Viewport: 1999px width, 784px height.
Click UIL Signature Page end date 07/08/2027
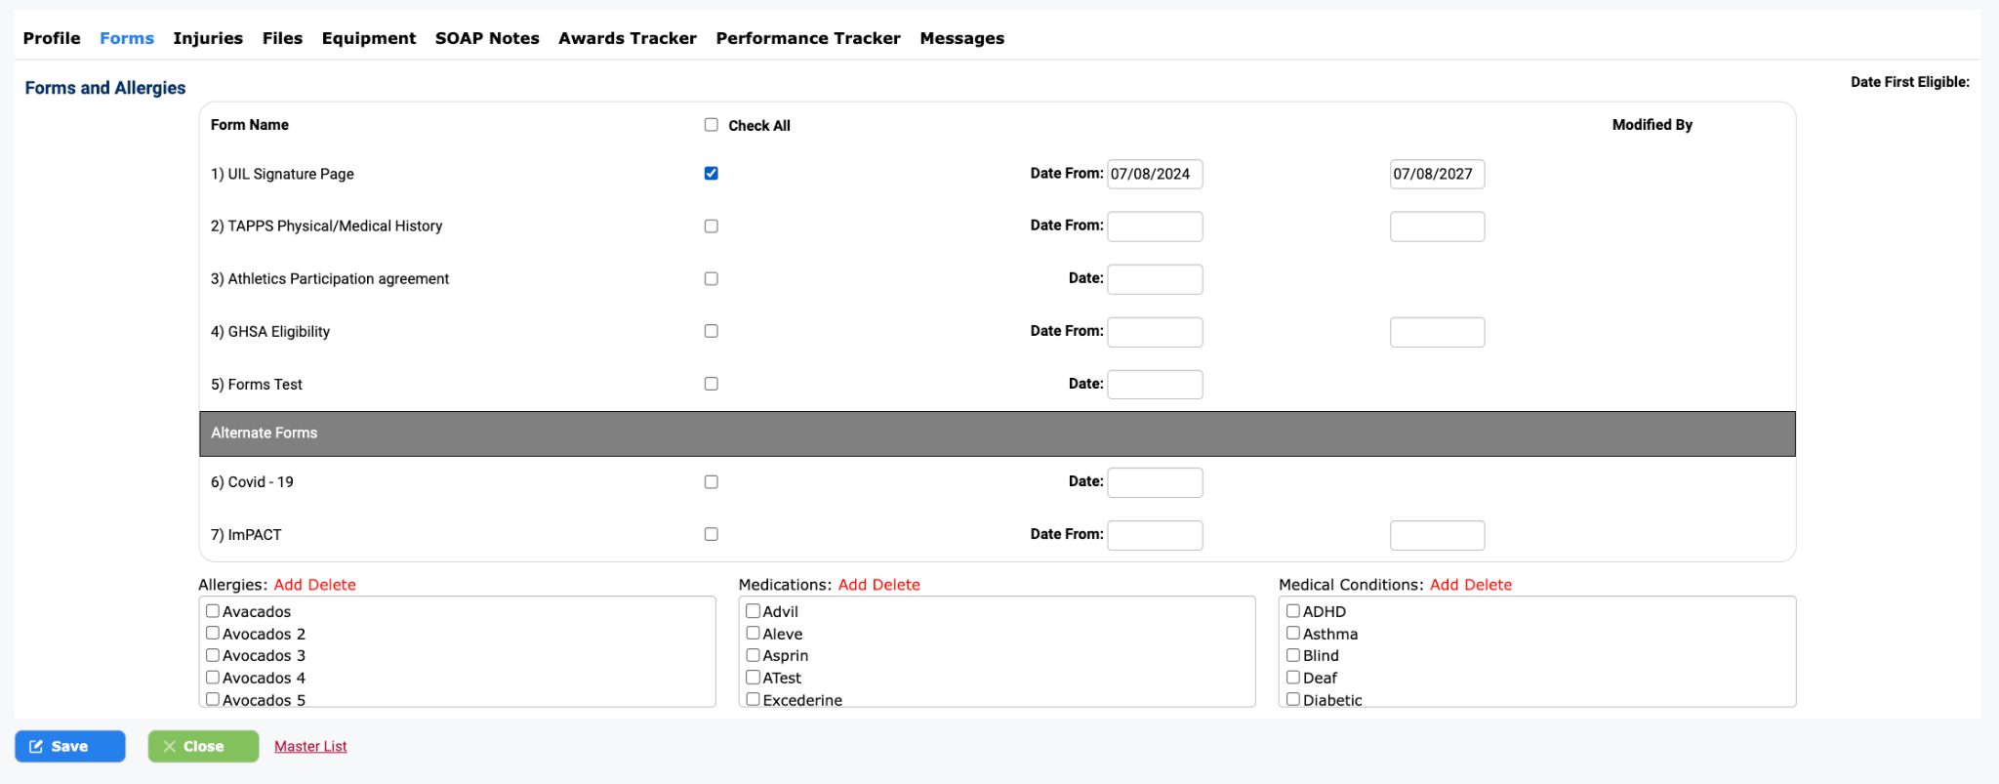click(x=1437, y=174)
